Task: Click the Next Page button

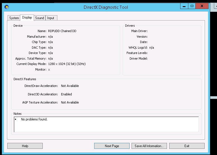Action: 112,146
